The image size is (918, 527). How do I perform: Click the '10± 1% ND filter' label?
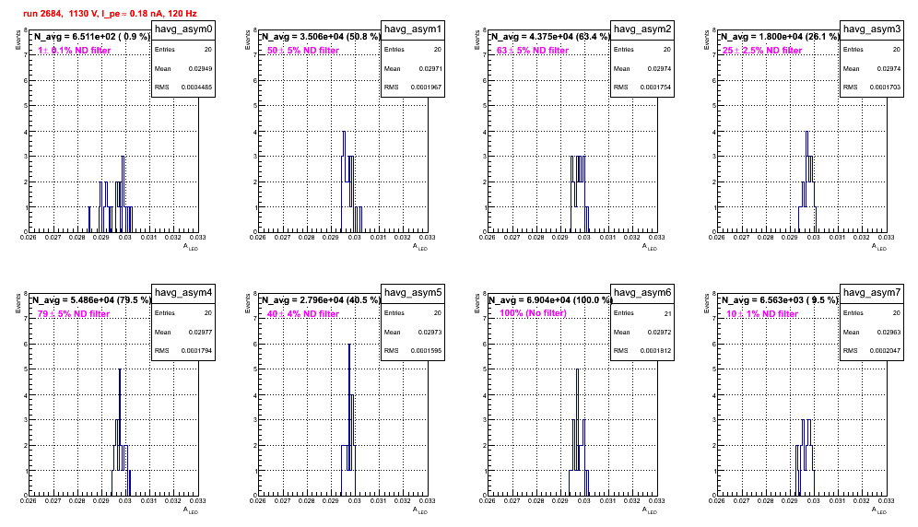(762, 314)
